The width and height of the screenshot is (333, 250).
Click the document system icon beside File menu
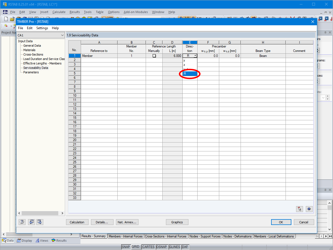click(x=5, y=12)
